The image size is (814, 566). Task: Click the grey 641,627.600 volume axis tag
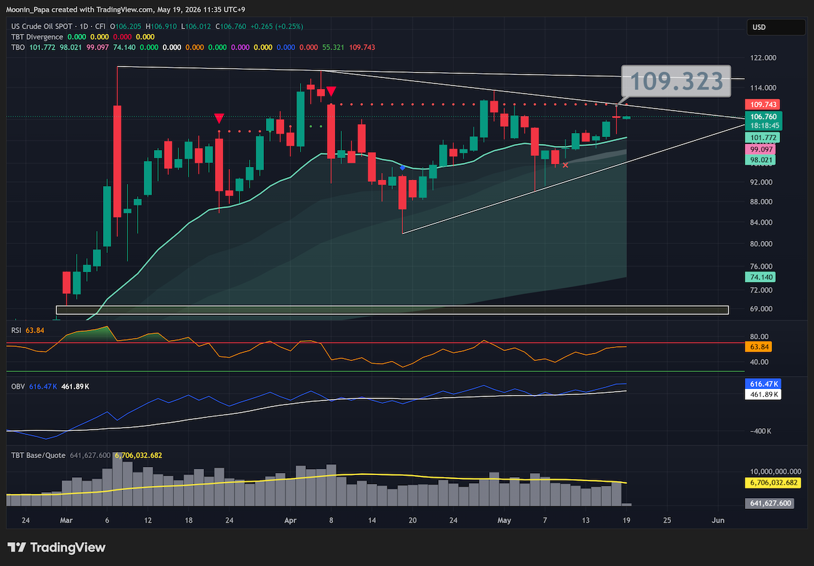[770, 504]
